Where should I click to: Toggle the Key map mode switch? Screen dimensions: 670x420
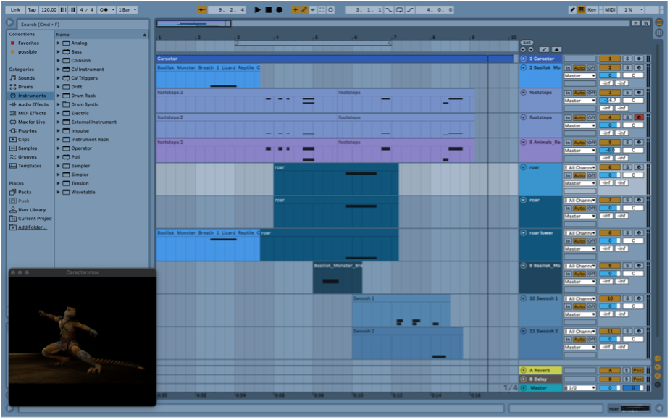(592, 9)
